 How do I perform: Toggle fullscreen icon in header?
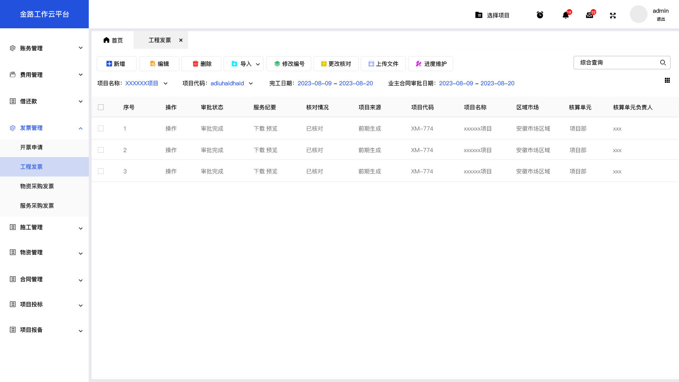613,16
